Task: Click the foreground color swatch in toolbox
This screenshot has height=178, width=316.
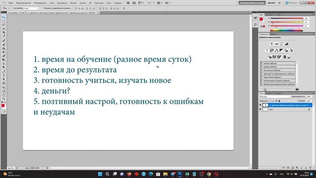Action: click(3, 105)
